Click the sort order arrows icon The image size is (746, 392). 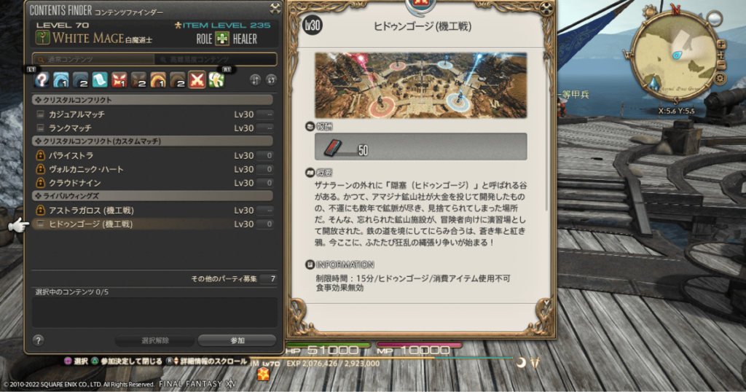256,80
